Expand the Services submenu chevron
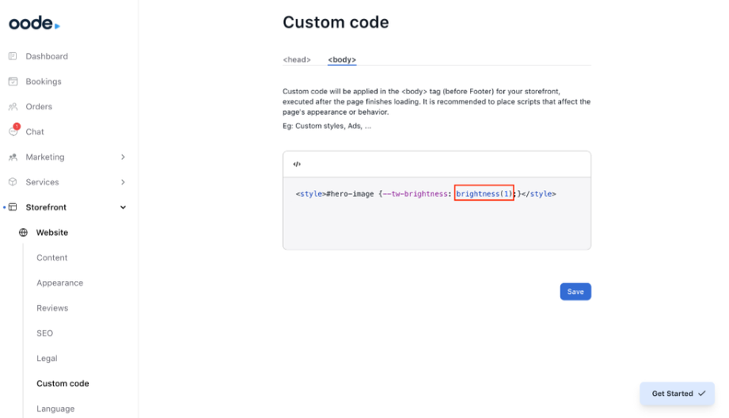 point(123,182)
